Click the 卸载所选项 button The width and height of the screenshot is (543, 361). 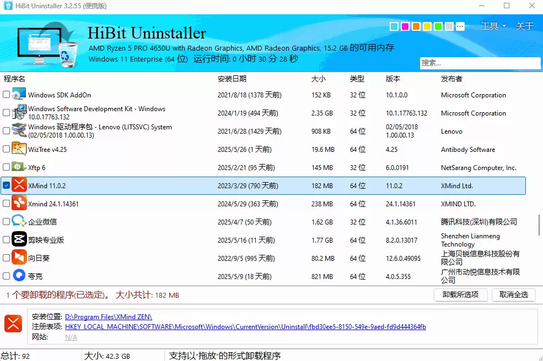pos(460,294)
